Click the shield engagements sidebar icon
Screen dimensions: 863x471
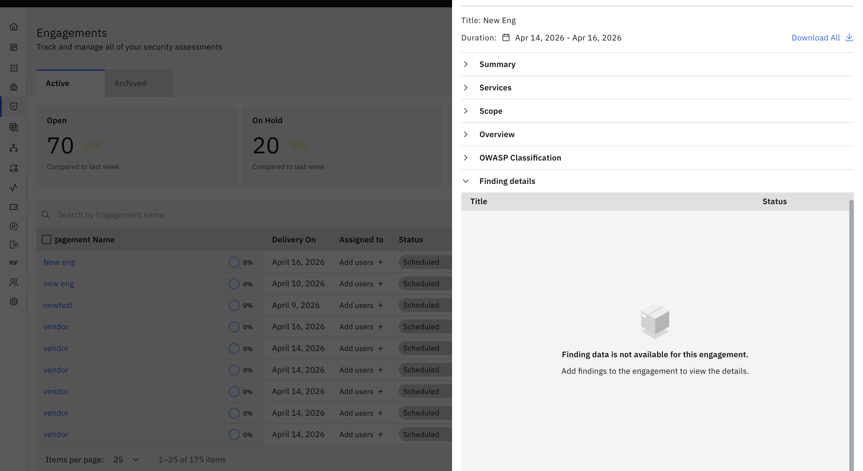click(14, 106)
